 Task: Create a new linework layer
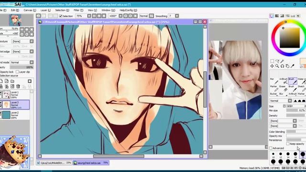[7, 81]
